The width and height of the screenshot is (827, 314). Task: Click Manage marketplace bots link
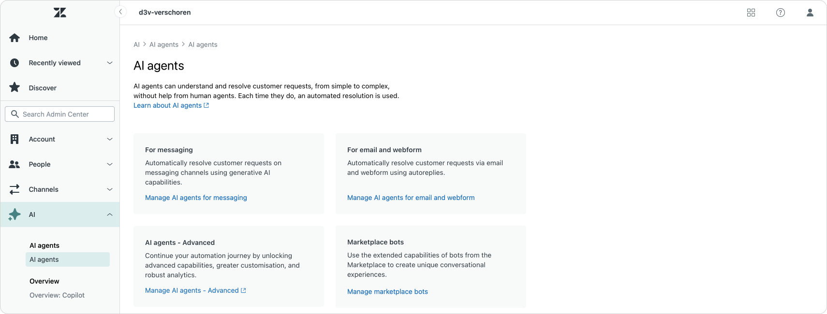click(x=387, y=291)
